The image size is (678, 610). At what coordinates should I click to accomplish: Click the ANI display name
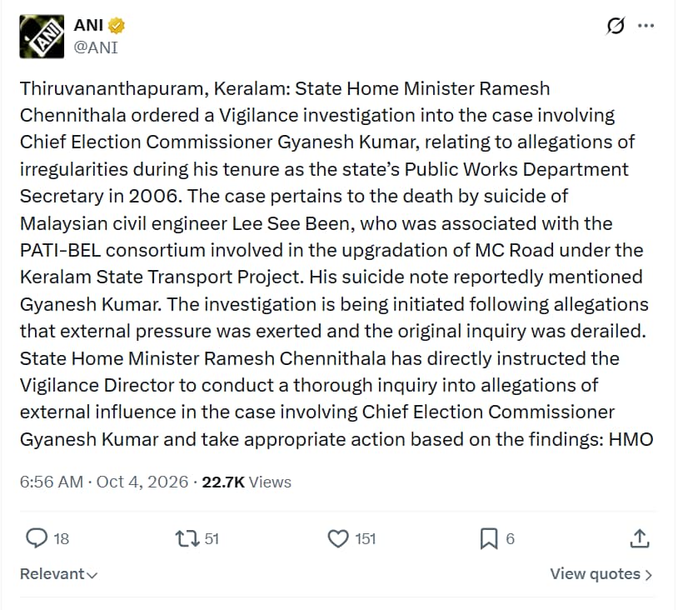click(88, 25)
